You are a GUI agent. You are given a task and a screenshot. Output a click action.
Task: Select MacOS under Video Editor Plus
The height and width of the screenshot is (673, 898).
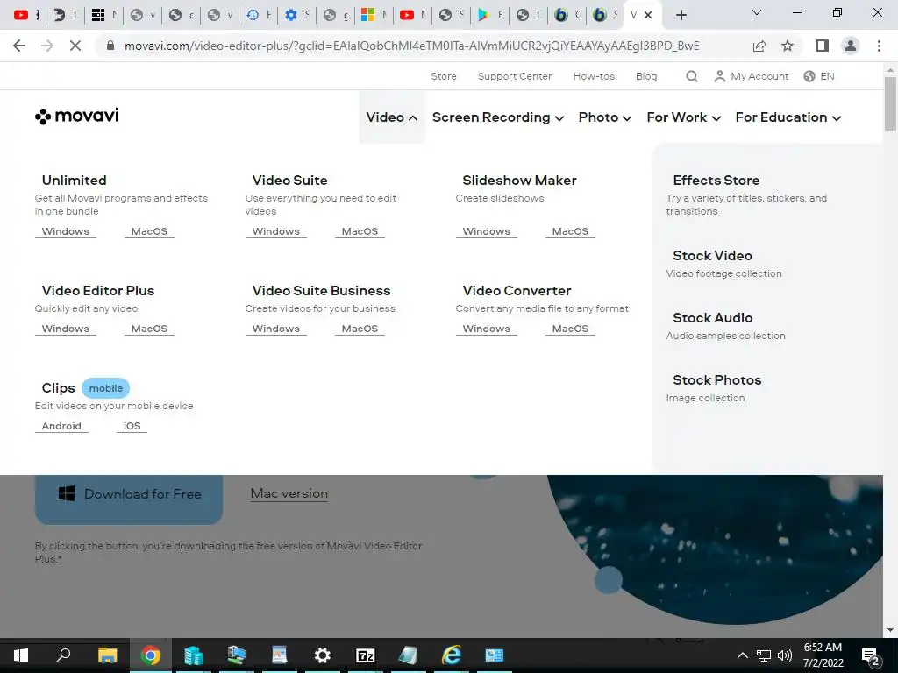149,329
